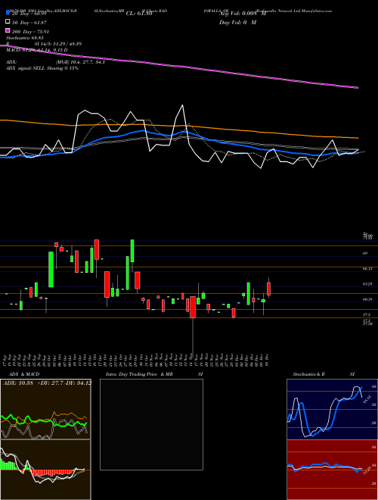Click the magenta 200 Day legend swatch
Screen dimensions: 378x500
(8, 31)
